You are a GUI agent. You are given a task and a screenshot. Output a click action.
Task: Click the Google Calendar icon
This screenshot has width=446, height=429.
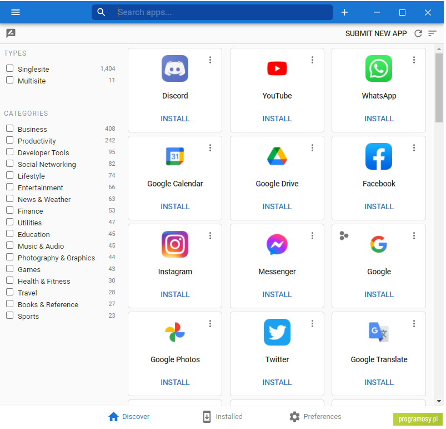click(x=175, y=156)
